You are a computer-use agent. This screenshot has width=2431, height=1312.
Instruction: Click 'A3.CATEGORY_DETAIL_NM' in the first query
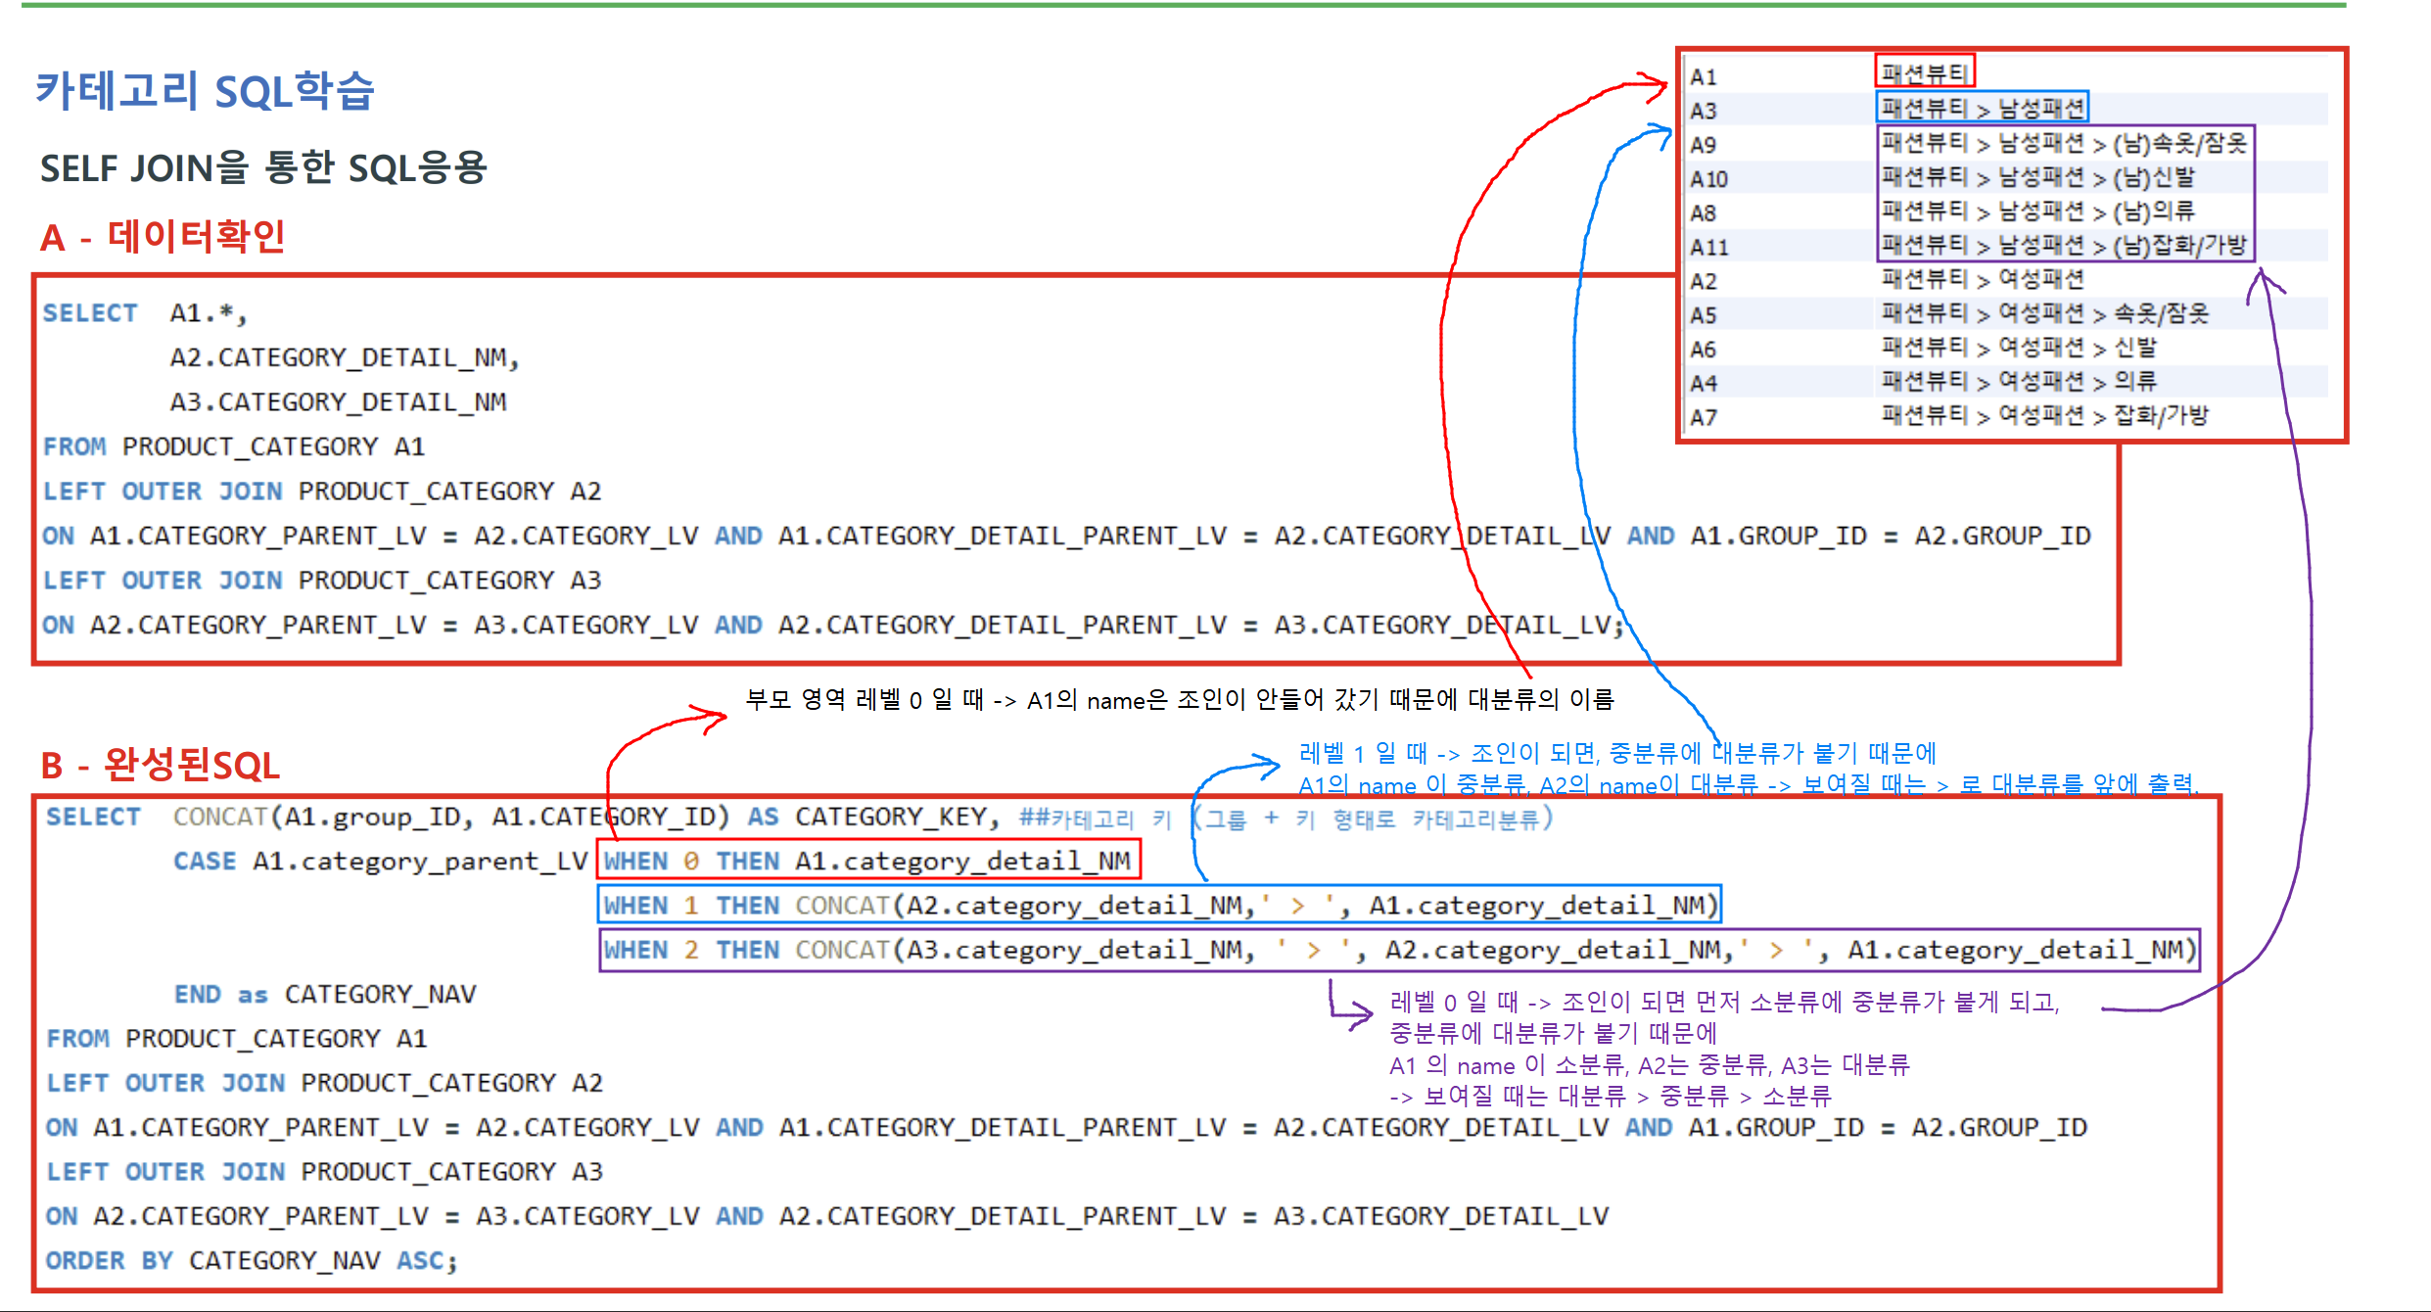click(338, 402)
